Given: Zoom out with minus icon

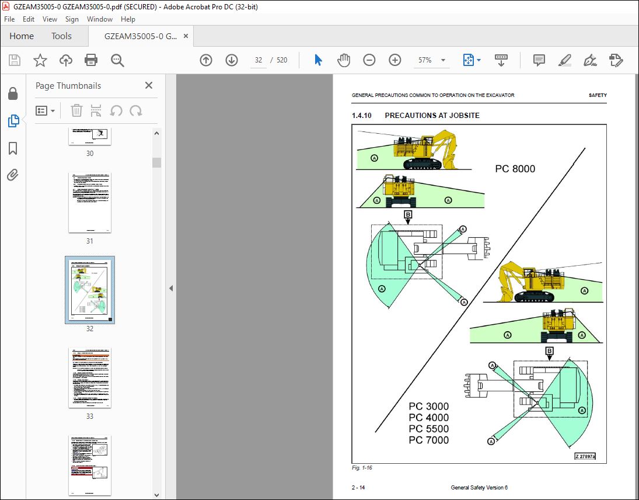Looking at the screenshot, I should [x=369, y=60].
